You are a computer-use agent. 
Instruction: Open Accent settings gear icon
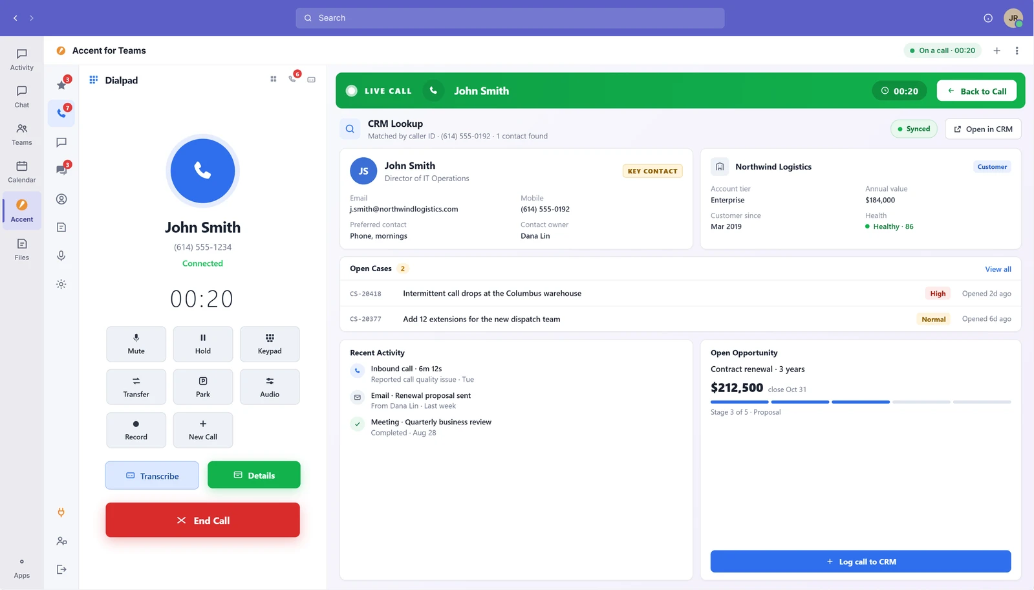click(61, 284)
